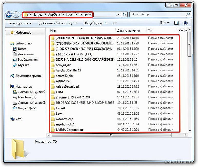The width and height of the screenshot is (198, 167).
Task: Click the msohtmlclip folder icon
Action: click(53, 119)
